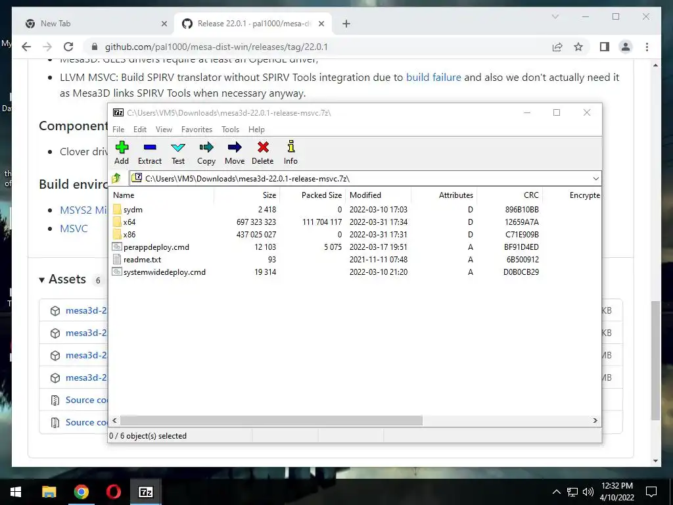Click the first mesa3d asset link
673x505 pixels.
tap(86, 310)
